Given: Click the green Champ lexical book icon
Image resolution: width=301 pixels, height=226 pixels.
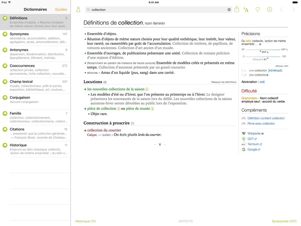Looking at the screenshot, I should click(x=5, y=82).
